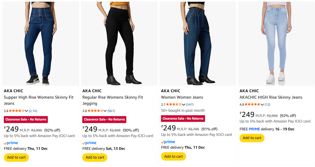Screen dimensions: 315x167
Task: Open the black Regular Rise Jegging image
Action: pos(119,44)
